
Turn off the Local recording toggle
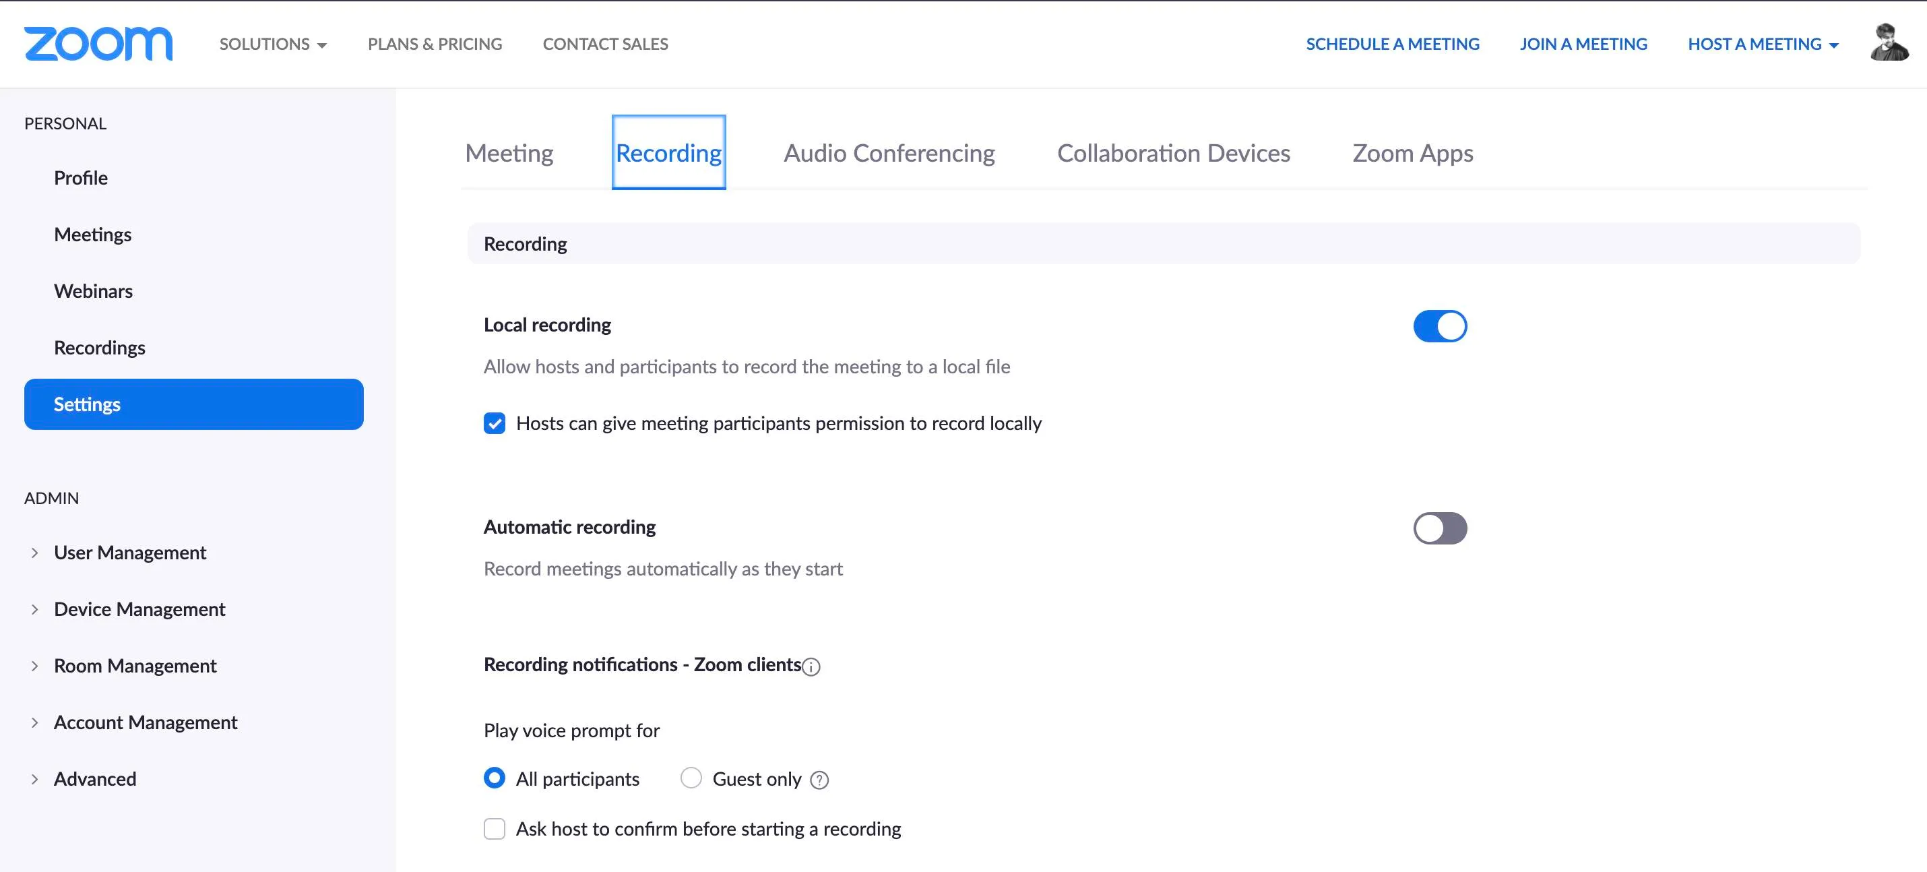coord(1440,326)
